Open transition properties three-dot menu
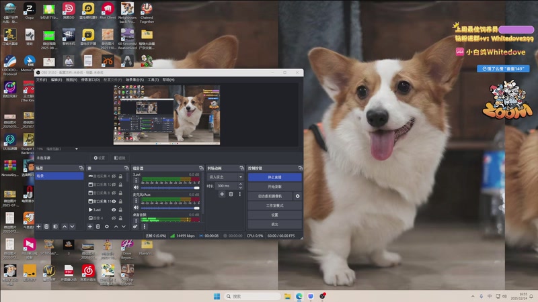 click(x=240, y=194)
